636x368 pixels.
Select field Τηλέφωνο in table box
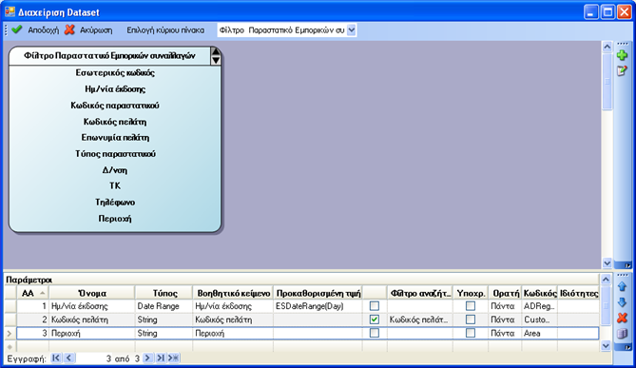(x=115, y=202)
